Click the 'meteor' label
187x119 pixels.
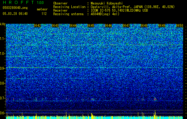pyautogui.click(x=42, y=9)
